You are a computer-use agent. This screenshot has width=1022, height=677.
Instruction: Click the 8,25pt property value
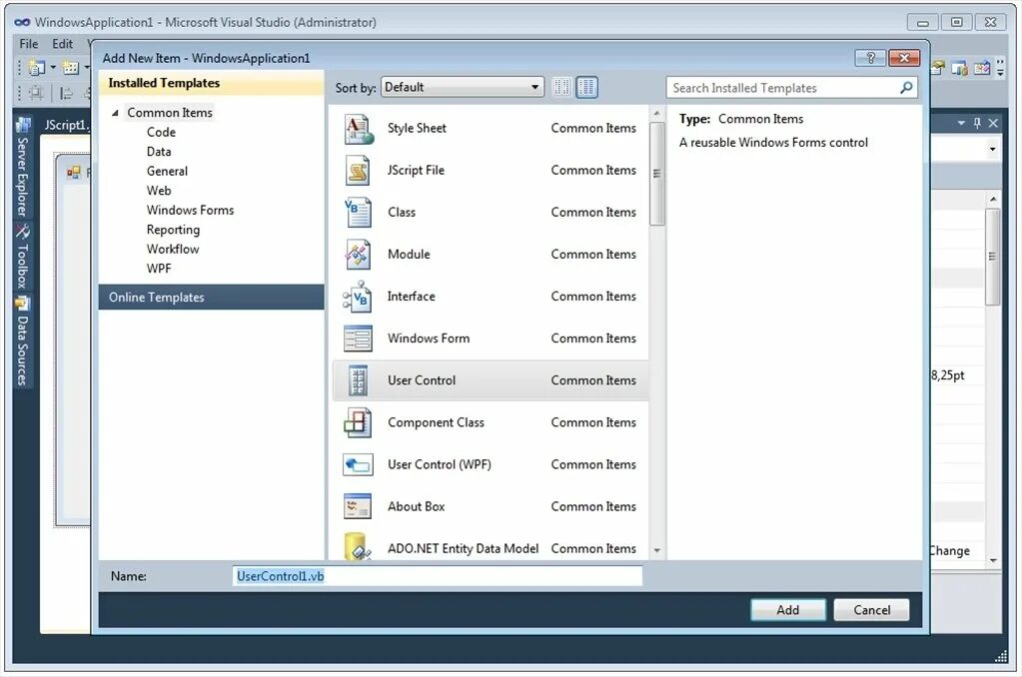[x=948, y=375]
